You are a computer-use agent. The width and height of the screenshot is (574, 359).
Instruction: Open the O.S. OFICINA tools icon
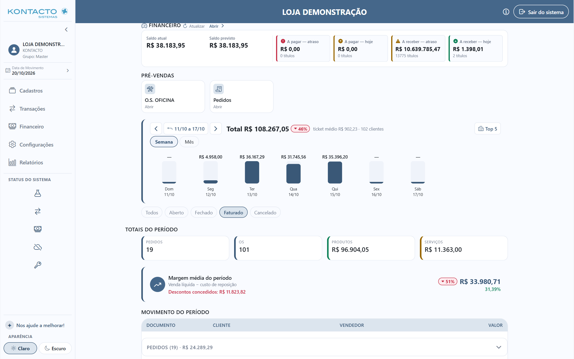point(150,89)
